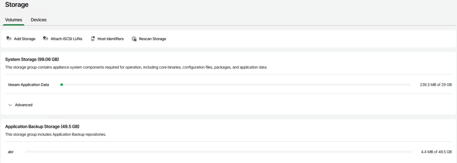The image size is (457, 163).
Task: Click the Application Backup Storage heading
Action: [42, 126]
